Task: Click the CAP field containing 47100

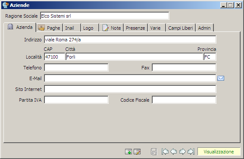Action: pyautogui.click(x=54, y=57)
